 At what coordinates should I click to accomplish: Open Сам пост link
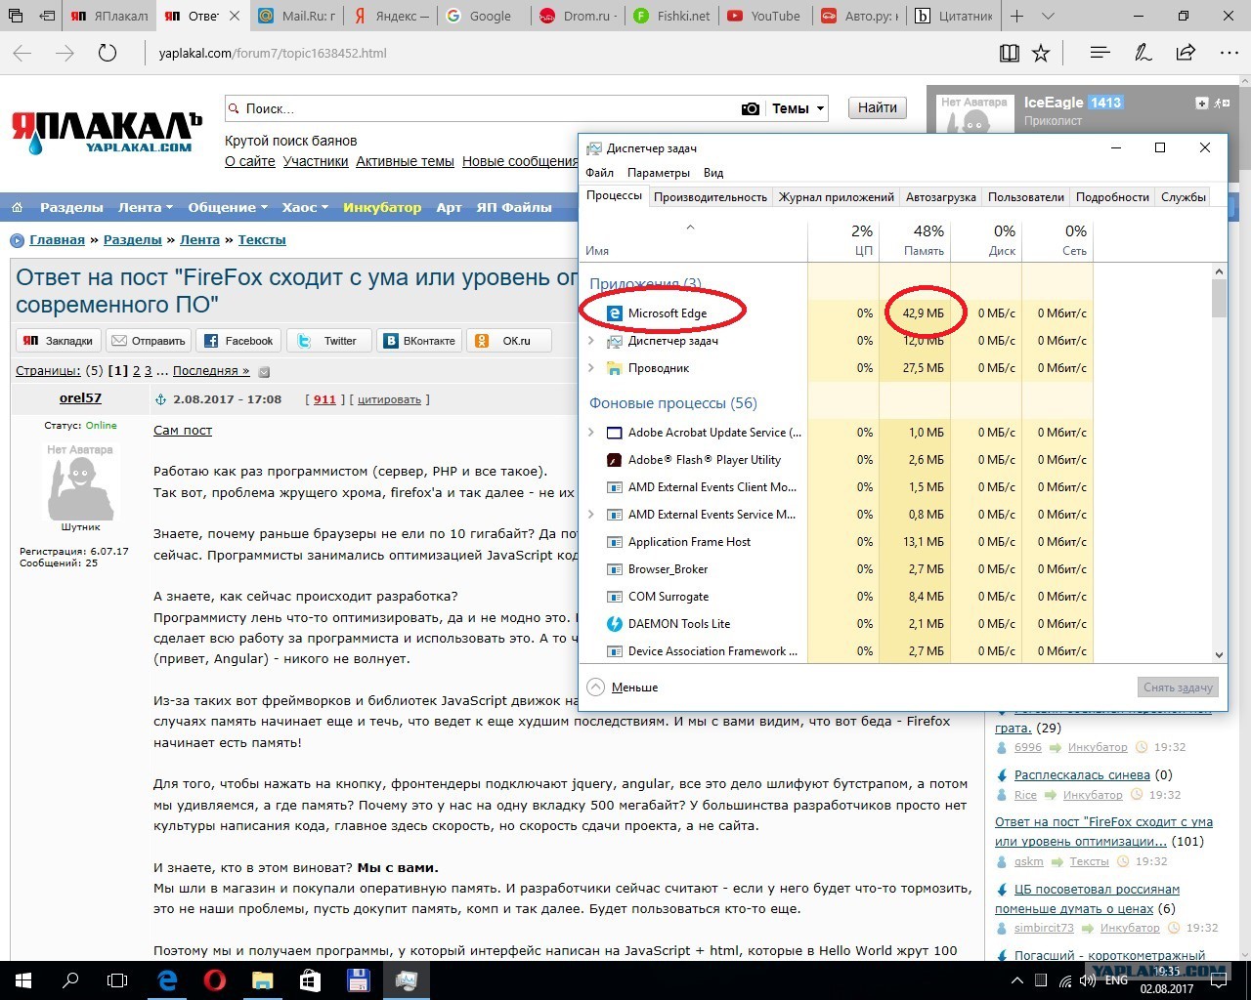pos(183,430)
